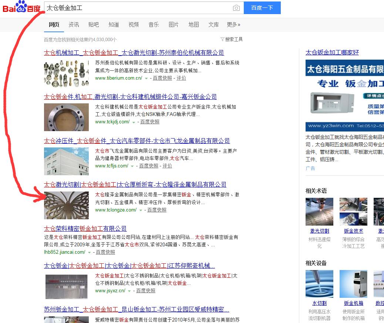Open 太仓荣科精密钣金加工有限公司 result title
The image size is (384, 323).
click(85, 229)
